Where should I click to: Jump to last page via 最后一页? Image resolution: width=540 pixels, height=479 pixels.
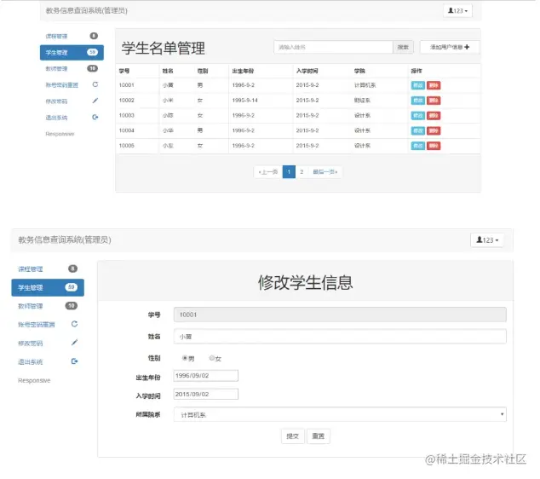pyautogui.click(x=325, y=172)
